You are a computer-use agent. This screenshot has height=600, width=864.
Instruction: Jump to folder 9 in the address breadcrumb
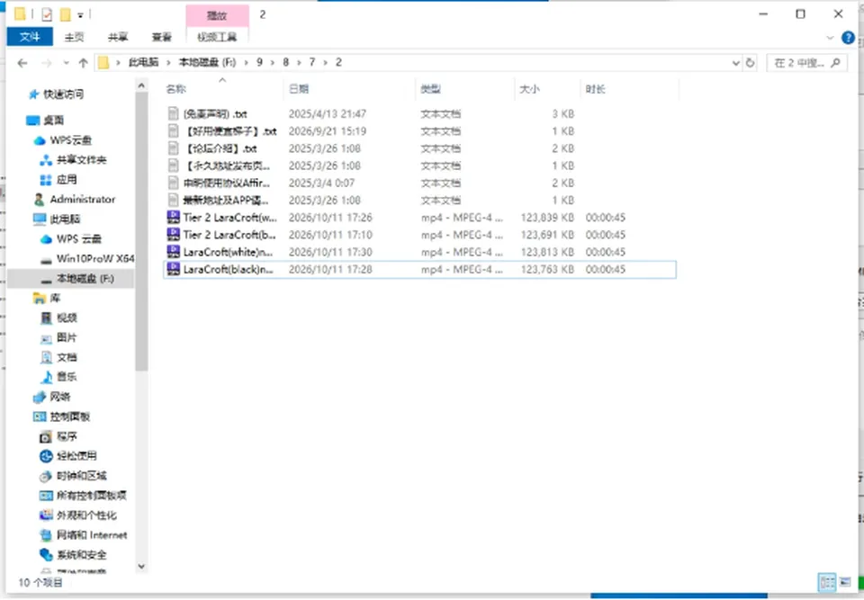point(259,62)
